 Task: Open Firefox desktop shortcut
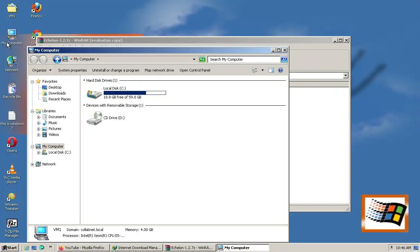coord(36,10)
